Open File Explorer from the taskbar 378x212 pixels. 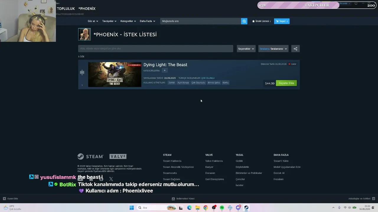point(197,208)
